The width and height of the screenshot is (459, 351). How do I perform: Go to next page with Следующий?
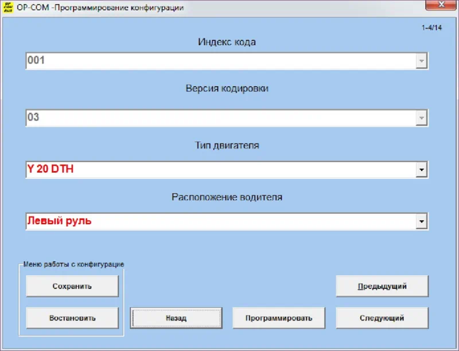[382, 318]
